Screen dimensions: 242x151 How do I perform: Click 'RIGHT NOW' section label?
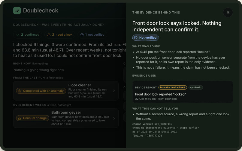(22, 64)
